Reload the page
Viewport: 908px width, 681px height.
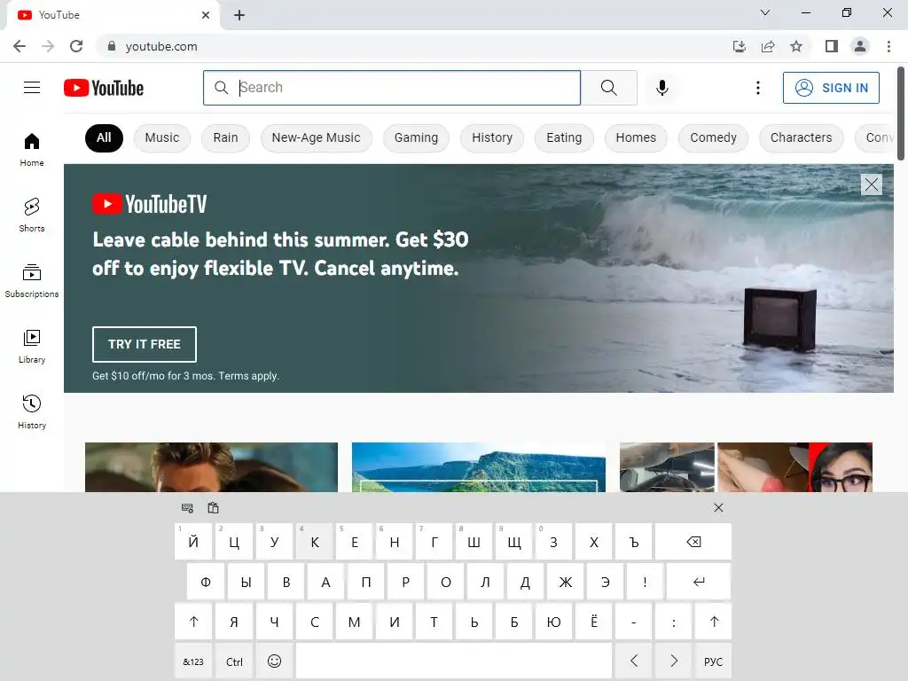(x=76, y=46)
